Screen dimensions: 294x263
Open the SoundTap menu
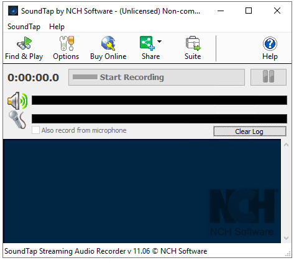tap(24, 27)
